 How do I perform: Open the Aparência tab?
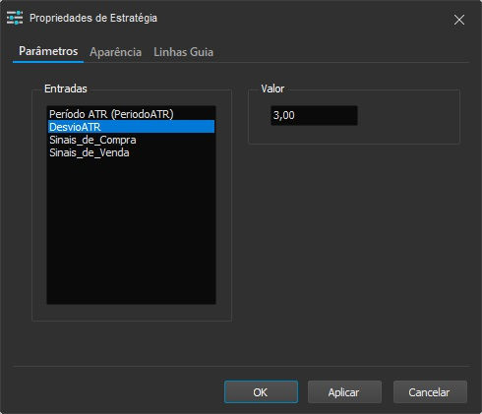pos(115,52)
